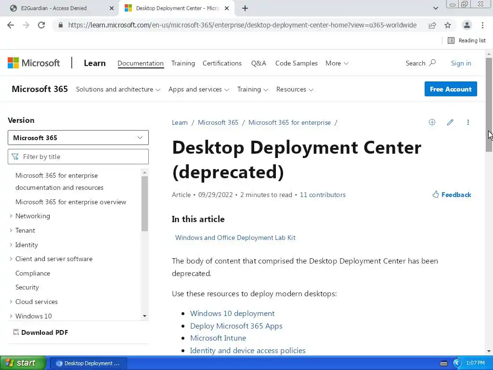The width and height of the screenshot is (493, 370).
Task: Click the edit pencil icon
Action: point(450,122)
